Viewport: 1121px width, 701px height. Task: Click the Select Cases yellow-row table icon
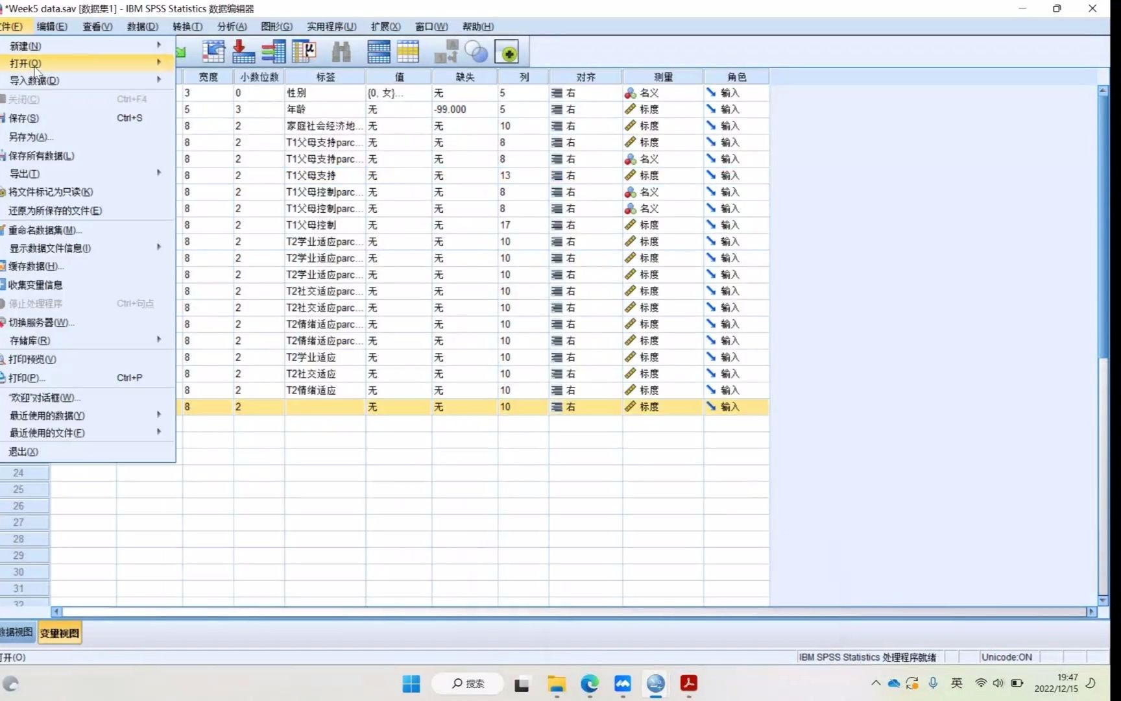pos(408,51)
